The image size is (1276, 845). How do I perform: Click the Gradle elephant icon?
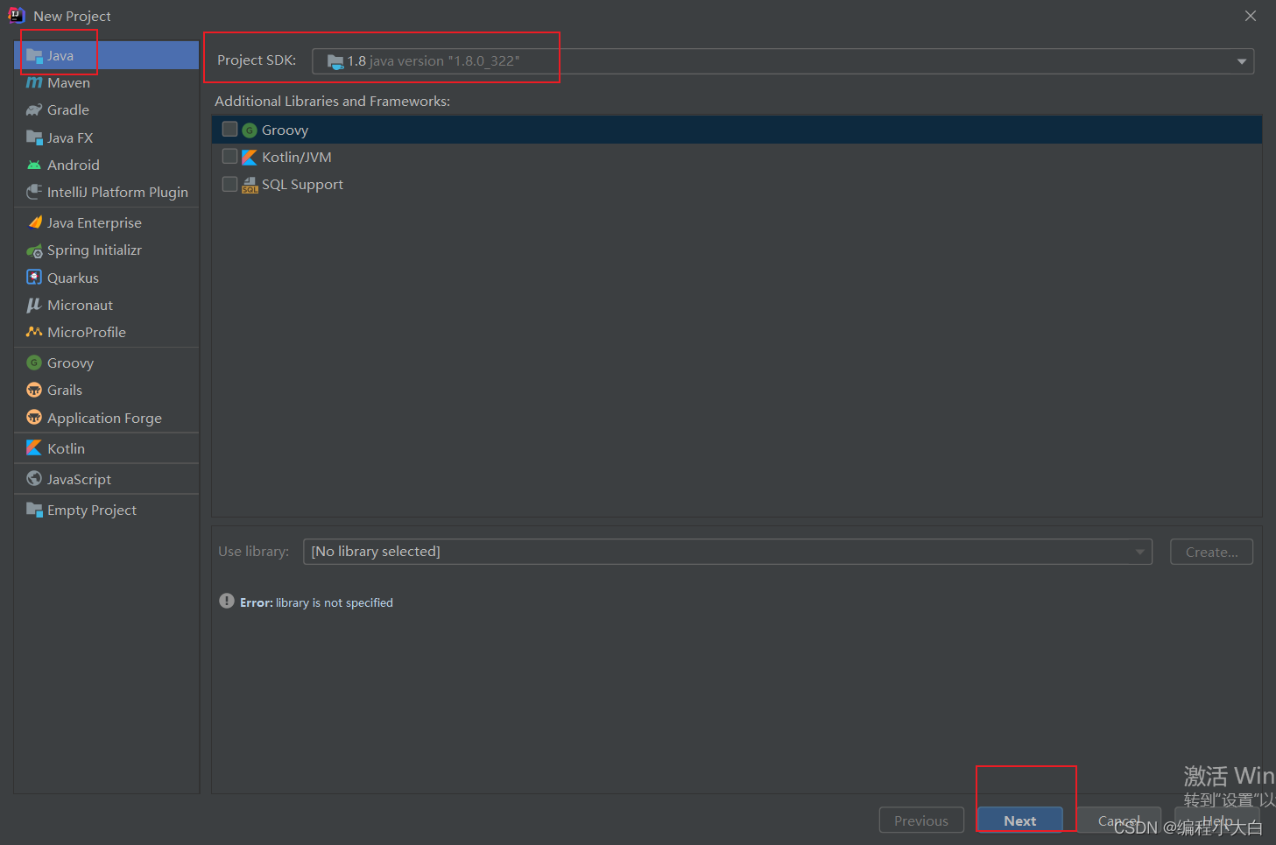[34, 110]
